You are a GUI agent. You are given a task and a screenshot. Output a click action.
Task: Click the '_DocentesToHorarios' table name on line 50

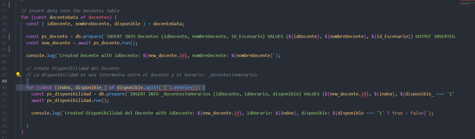click(186, 94)
